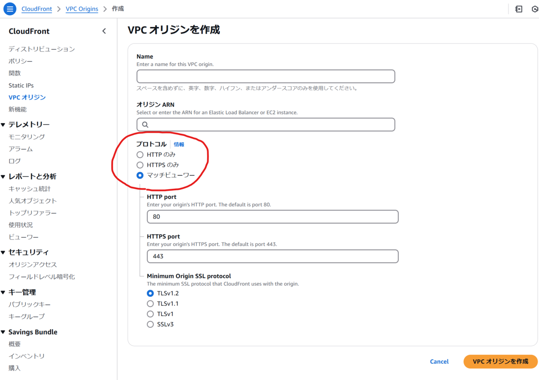Click into the Name input field
The image size is (539, 380).
(x=265, y=76)
